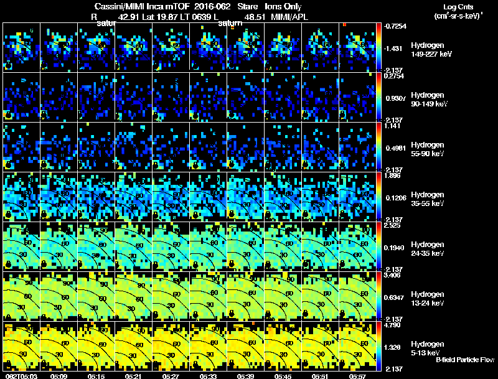
Task: Click the Hydrogen 35-55 keV color bar
Action: coord(378,197)
